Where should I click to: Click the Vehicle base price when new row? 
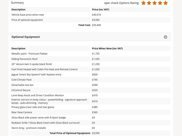tap(90, 15)
